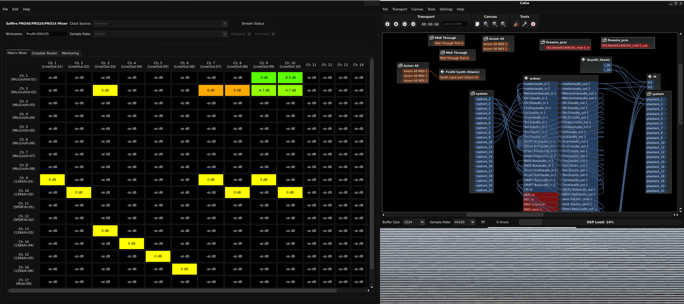Click the canvas zoom reset icon
This screenshot has width=684, height=304.
coord(503,24)
